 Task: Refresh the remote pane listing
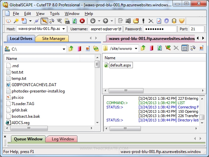coord(159,48)
